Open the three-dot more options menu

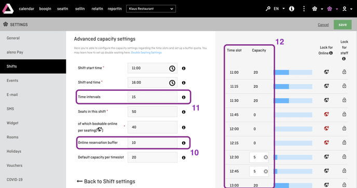304,9
